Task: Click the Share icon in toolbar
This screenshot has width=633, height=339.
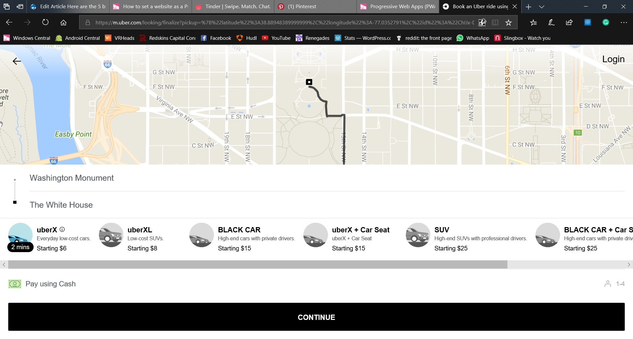Action: pos(569,22)
